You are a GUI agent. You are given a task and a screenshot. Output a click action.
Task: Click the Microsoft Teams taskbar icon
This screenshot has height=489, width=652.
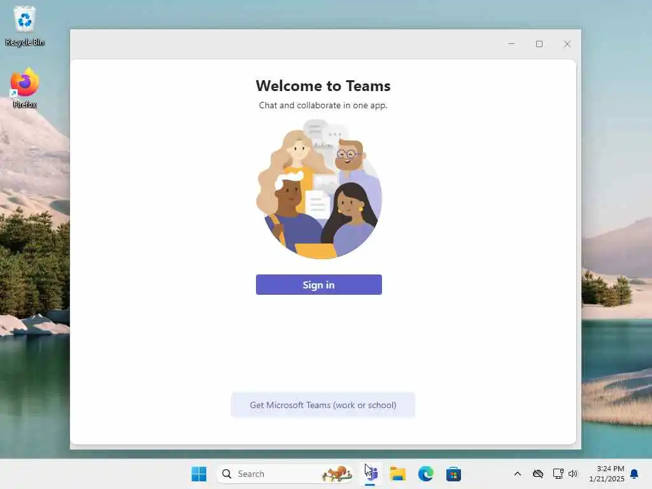coord(371,474)
